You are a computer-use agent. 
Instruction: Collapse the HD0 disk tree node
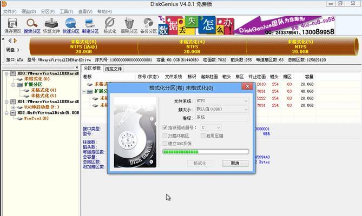point(6,73)
